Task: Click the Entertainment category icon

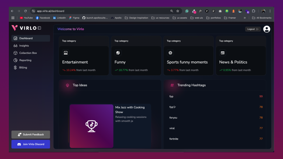Action: (66, 53)
